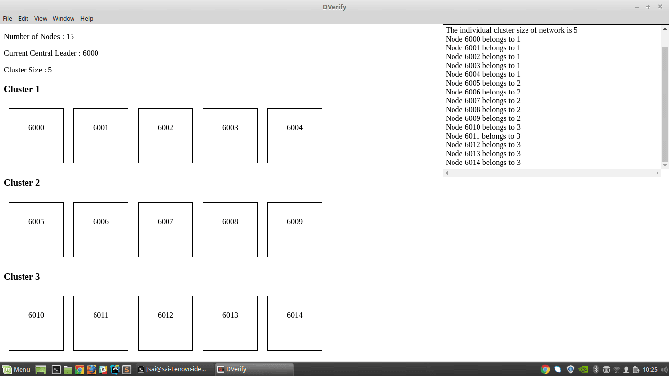Click node box 6005 in Cluster 2
This screenshot has width=669, height=376.
point(36,230)
